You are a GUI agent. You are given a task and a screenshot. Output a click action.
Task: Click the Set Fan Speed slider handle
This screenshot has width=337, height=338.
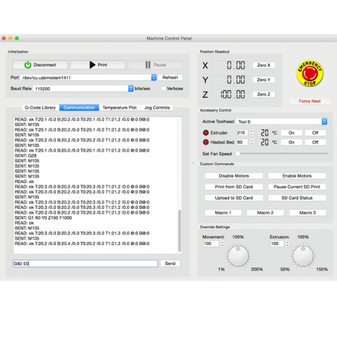click(x=238, y=154)
